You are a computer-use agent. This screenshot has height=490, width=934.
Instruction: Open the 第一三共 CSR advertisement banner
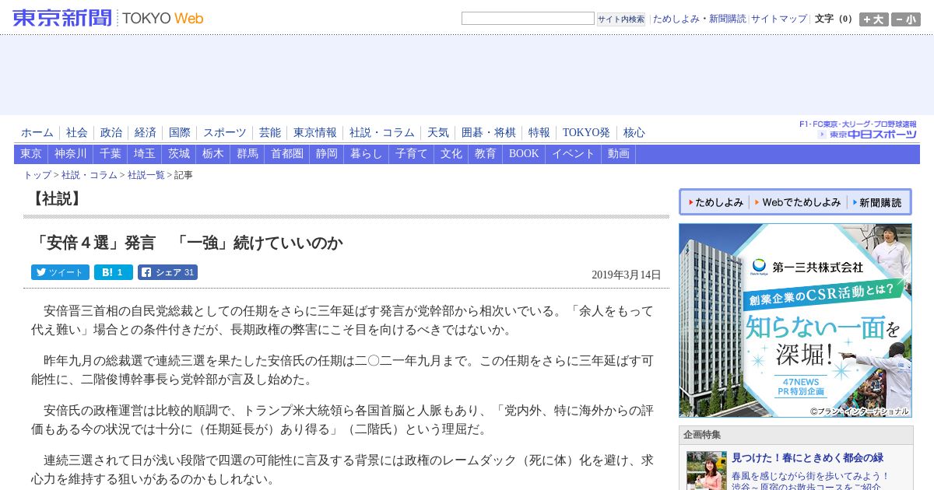pyautogui.click(x=795, y=320)
